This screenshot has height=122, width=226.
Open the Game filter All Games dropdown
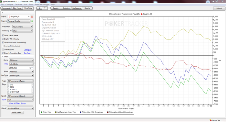tap(21, 60)
